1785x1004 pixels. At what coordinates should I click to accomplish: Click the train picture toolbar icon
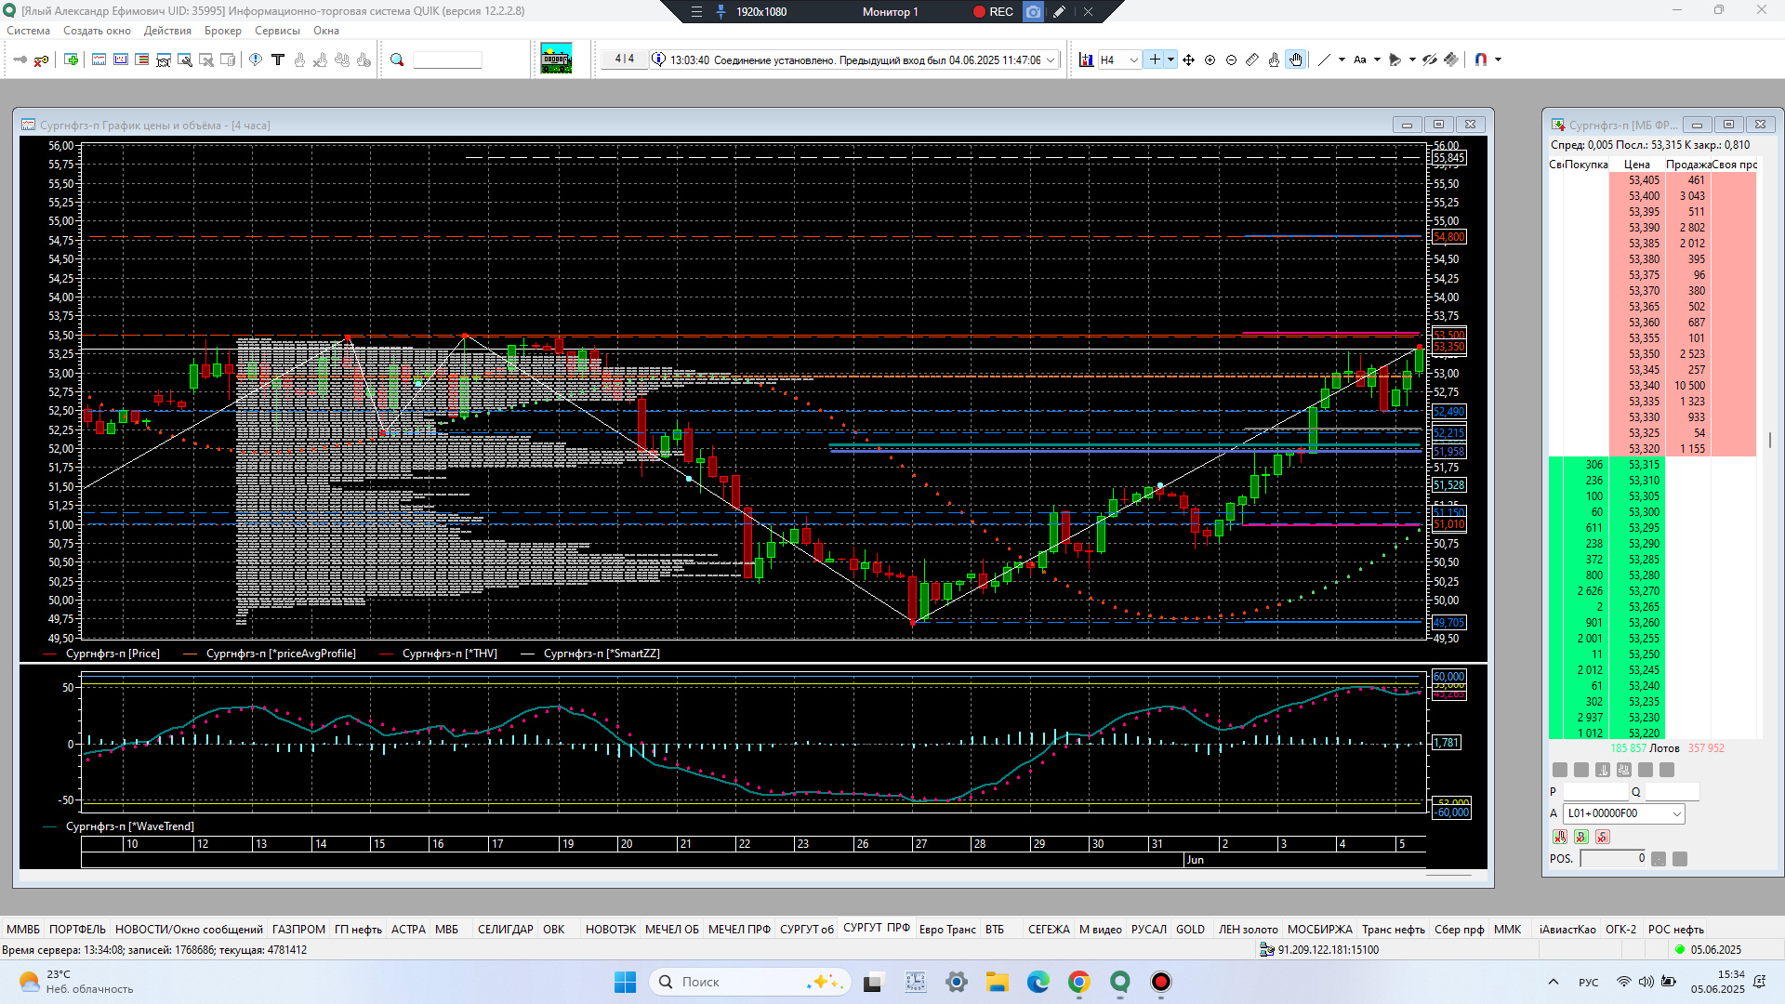click(556, 59)
